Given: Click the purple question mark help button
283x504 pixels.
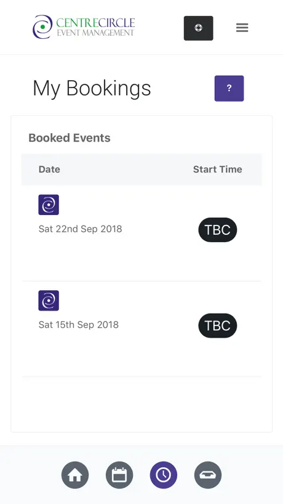Looking at the screenshot, I should [x=229, y=88].
